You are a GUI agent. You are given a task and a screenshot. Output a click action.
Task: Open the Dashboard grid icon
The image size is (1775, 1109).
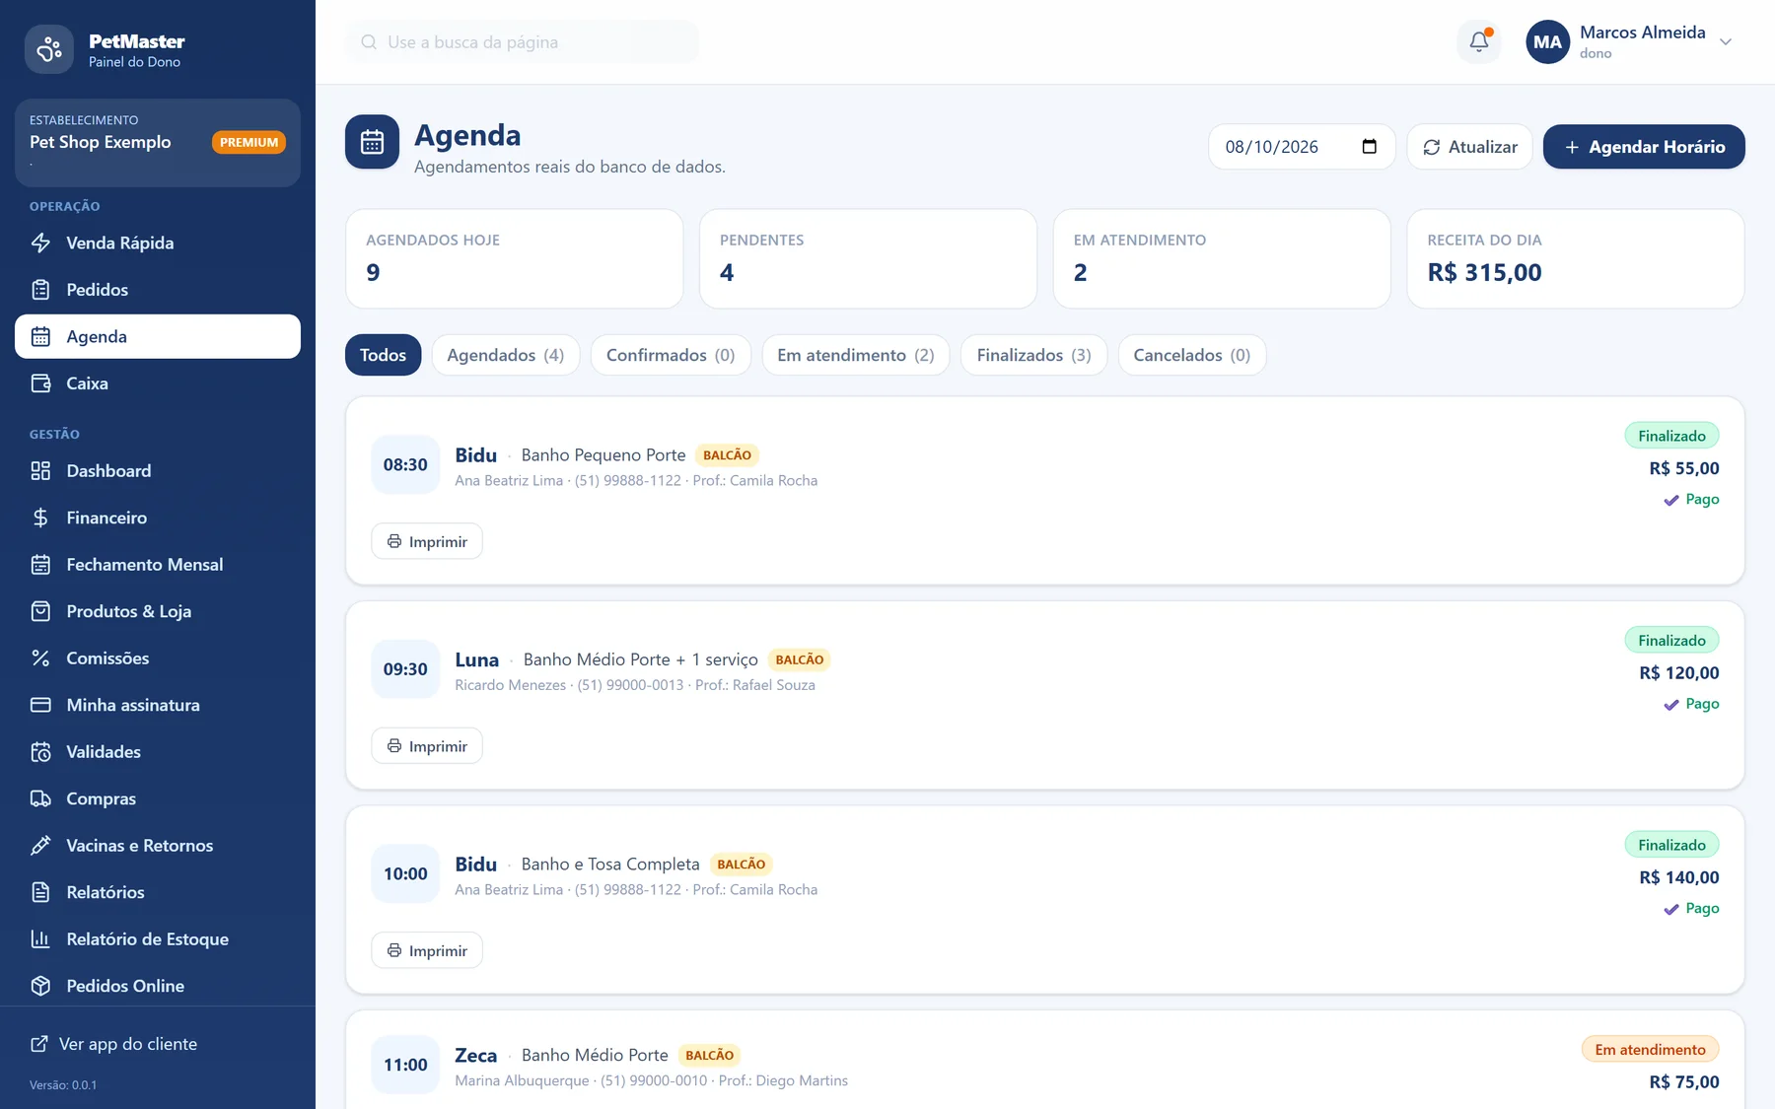click(x=40, y=471)
